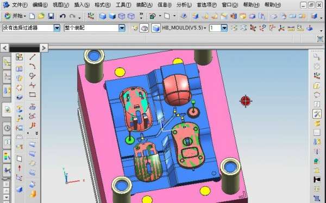Viewport: 326px width, 203px height.
Task: Create new file with blank page icon
Action: tap(32, 16)
